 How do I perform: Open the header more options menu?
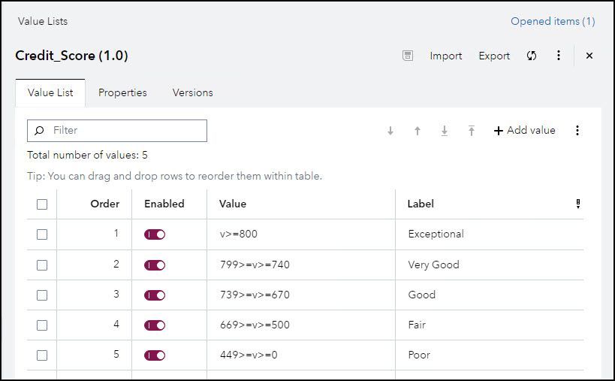559,56
